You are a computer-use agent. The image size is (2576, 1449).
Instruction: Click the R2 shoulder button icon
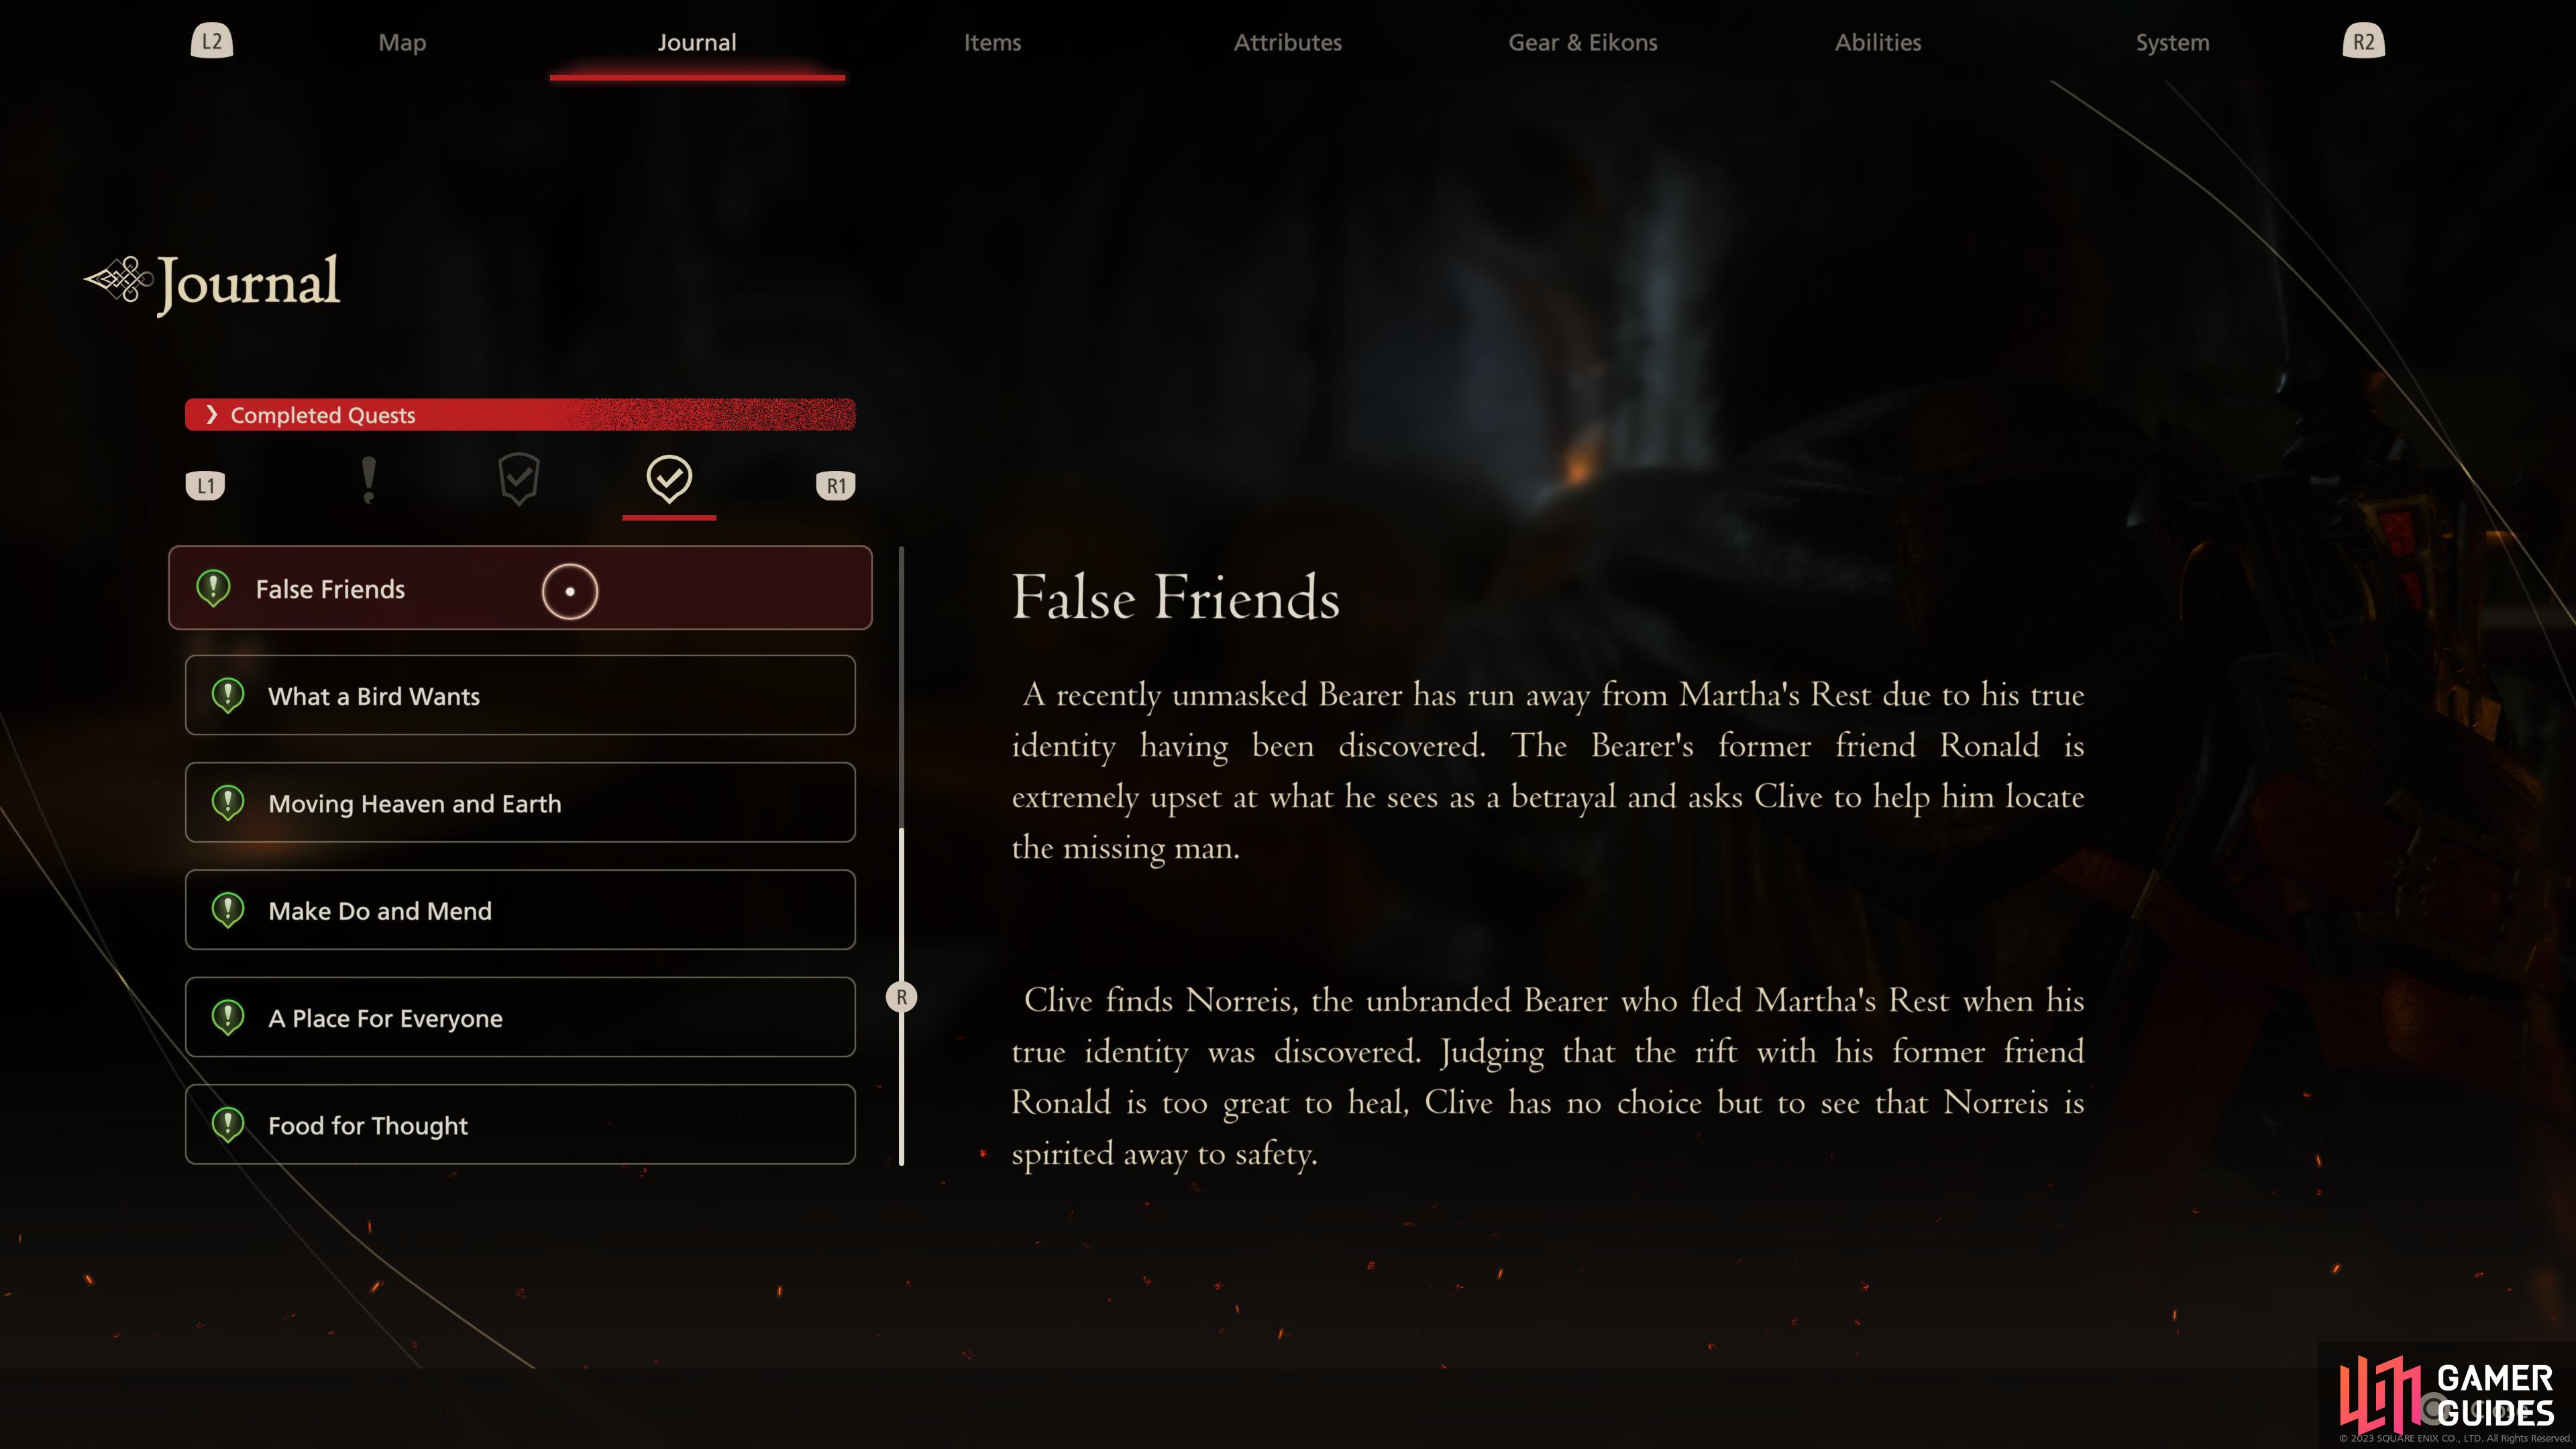click(x=2363, y=42)
